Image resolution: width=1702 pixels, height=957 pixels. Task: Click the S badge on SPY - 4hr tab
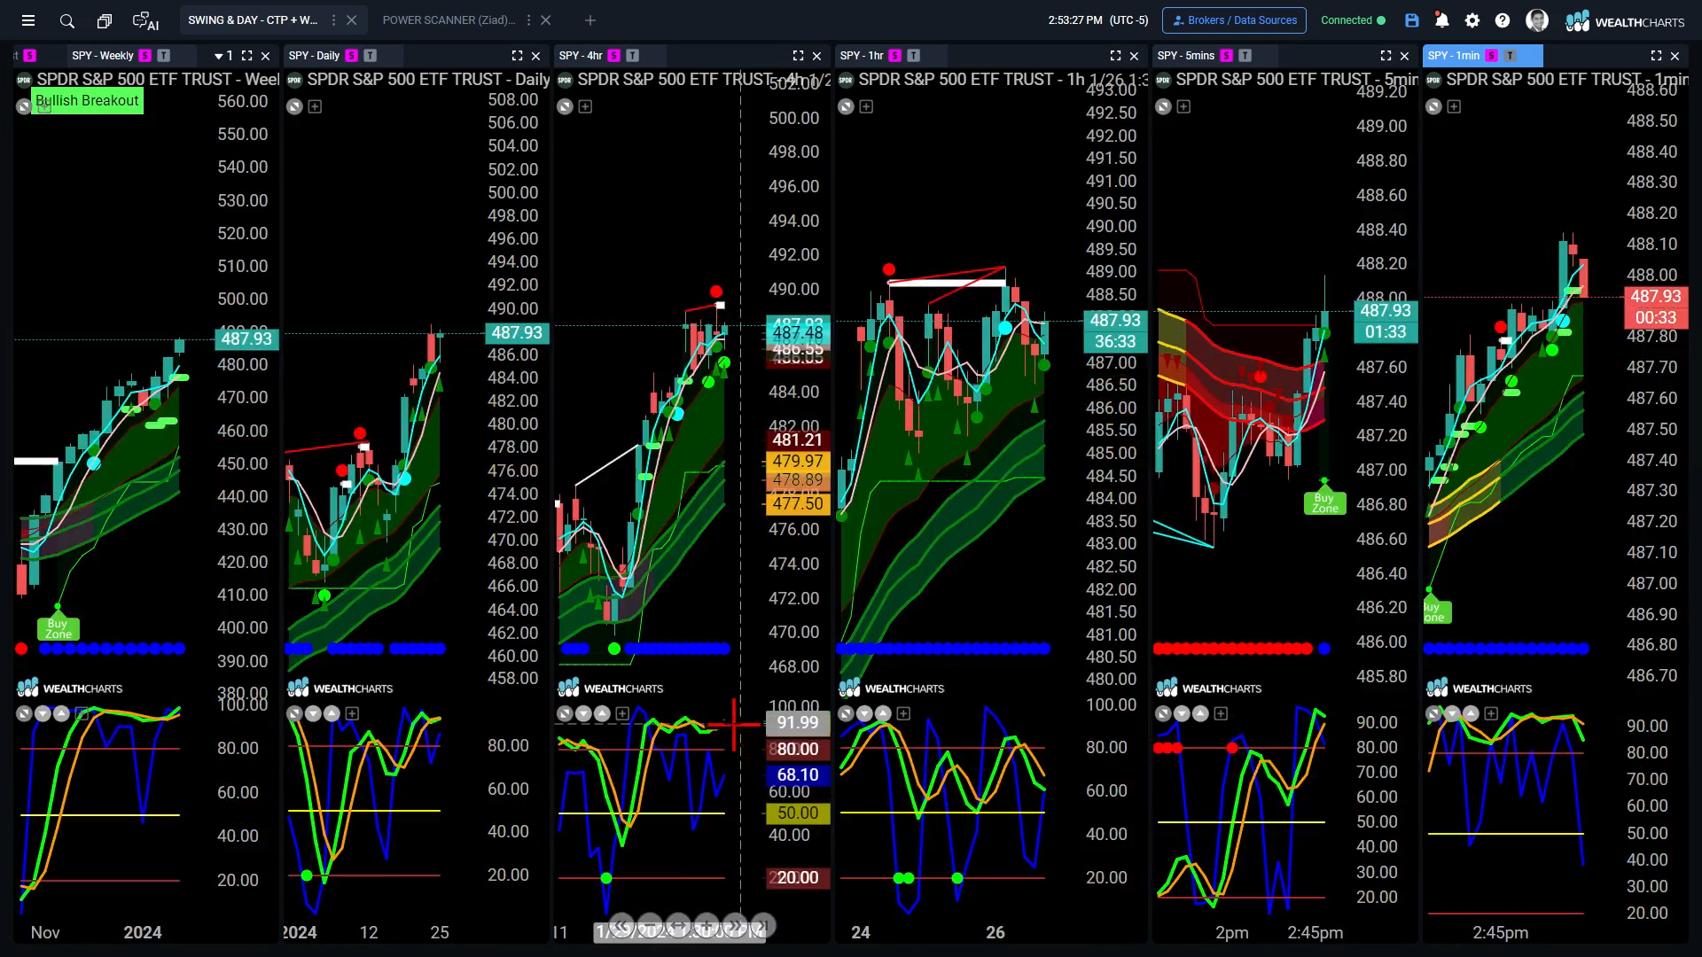614,55
